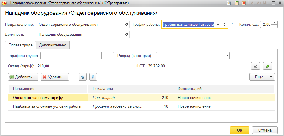
Task: Open the calculator icon in title bar
Action: (237, 3)
